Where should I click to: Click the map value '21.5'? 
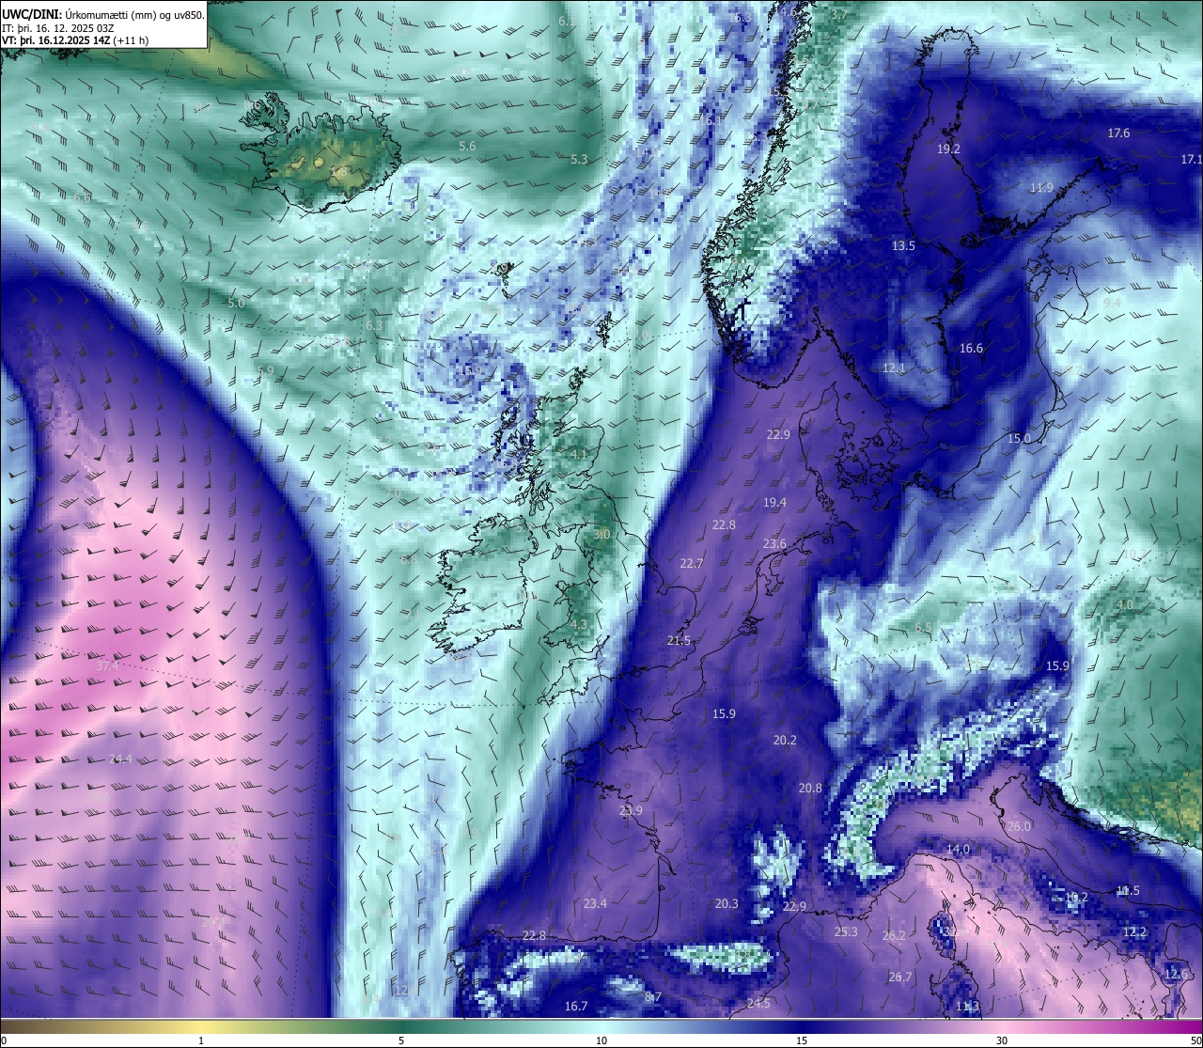click(x=679, y=640)
